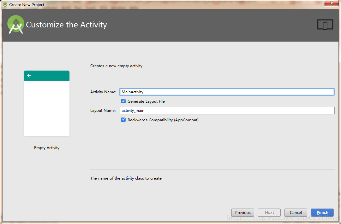Click the Android Studio logo in header
Viewport: 341px width, 224px height.
click(x=16, y=25)
